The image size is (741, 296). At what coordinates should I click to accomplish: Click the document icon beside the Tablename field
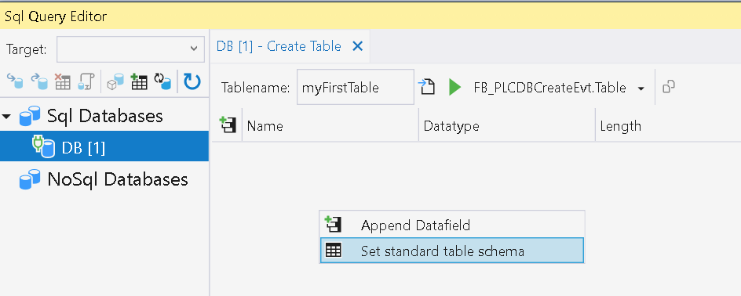point(426,87)
